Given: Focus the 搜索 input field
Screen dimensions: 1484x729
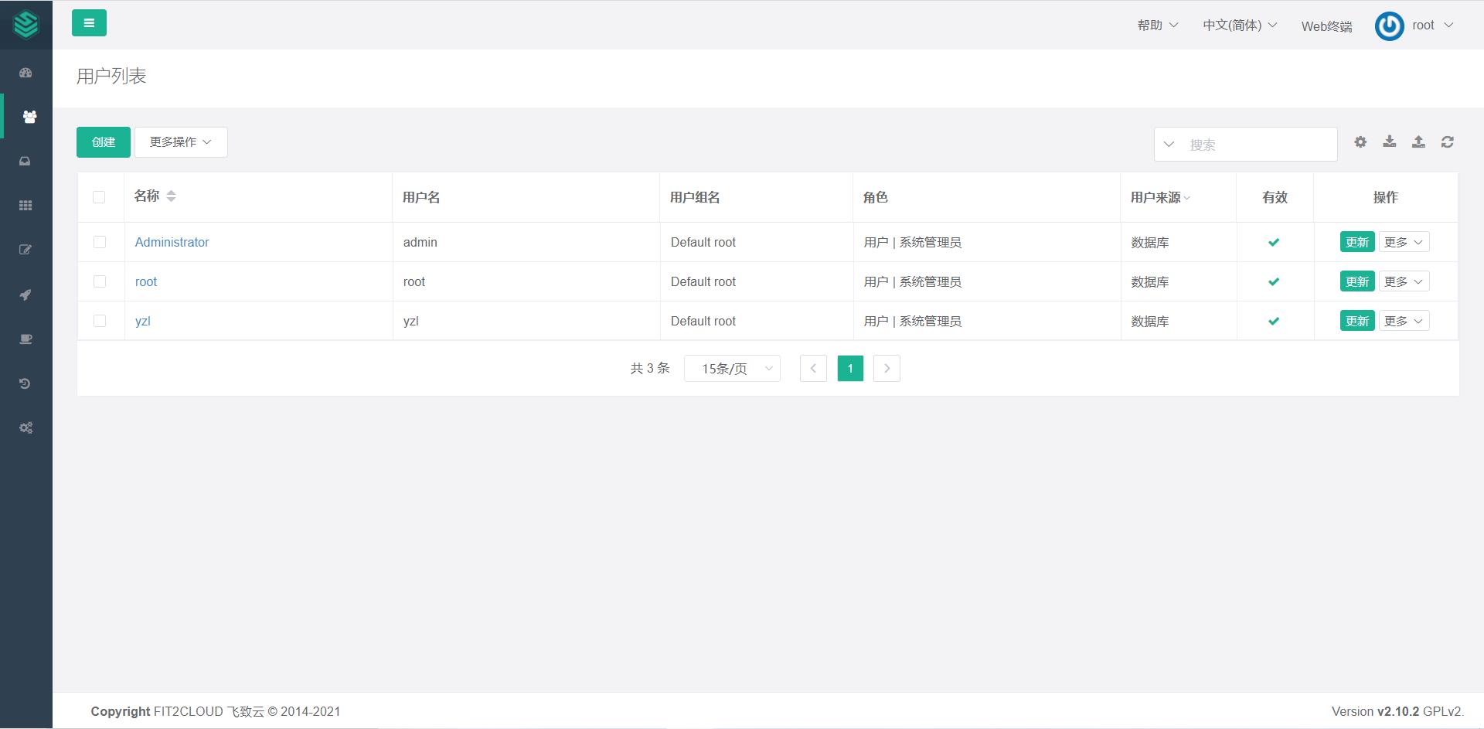Looking at the screenshot, I should (1260, 145).
